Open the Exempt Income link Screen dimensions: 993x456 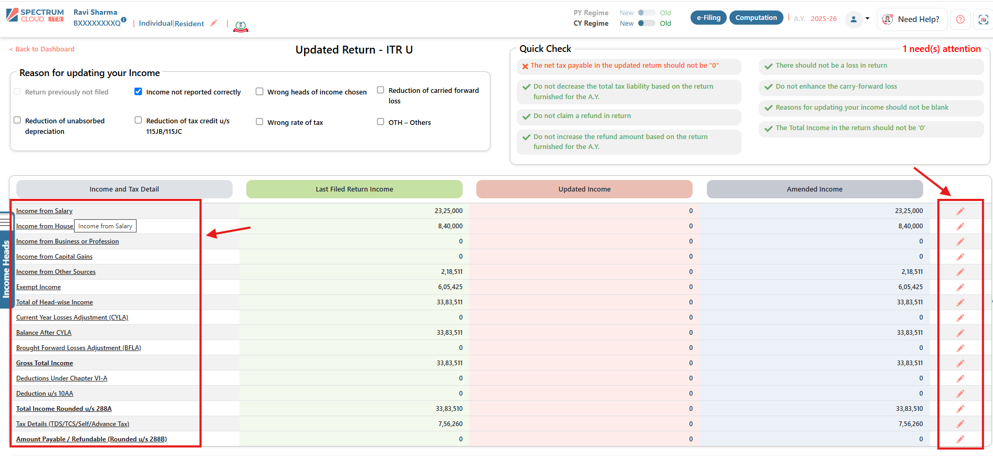point(38,287)
